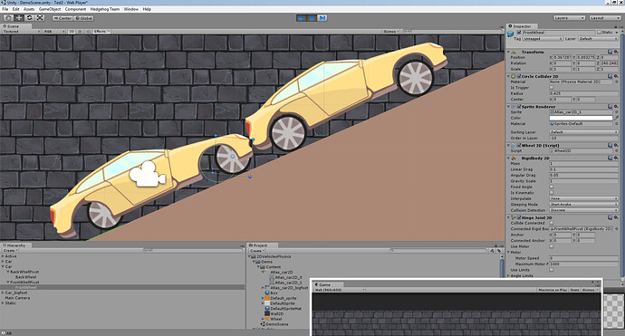
Task: Open the Edit menu
Action: pos(16,9)
